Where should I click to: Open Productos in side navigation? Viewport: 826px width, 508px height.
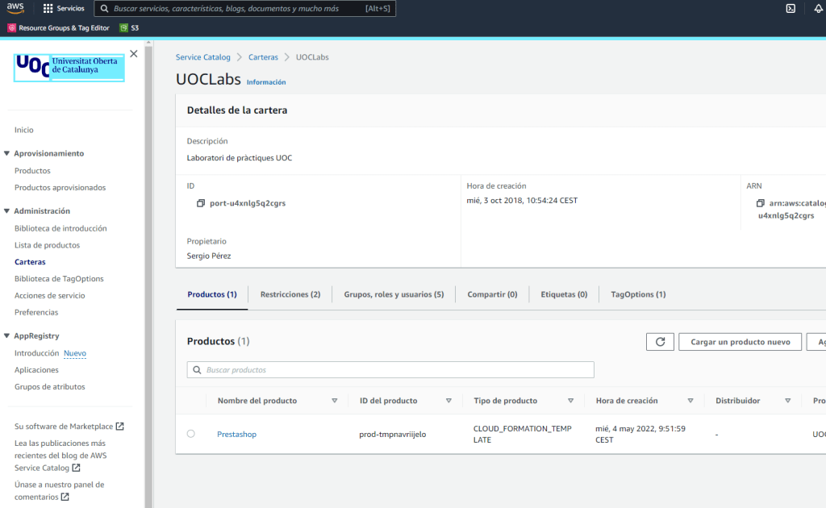32,171
